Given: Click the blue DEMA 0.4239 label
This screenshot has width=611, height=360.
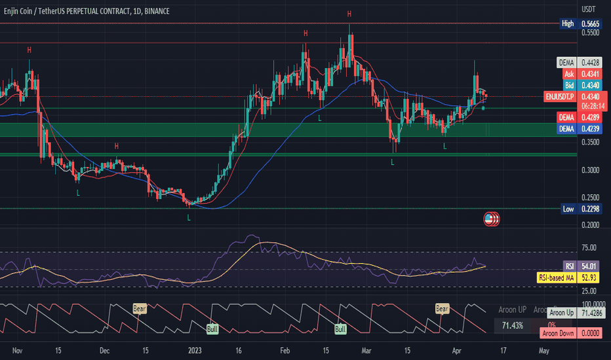Looking at the screenshot, I should (x=580, y=129).
